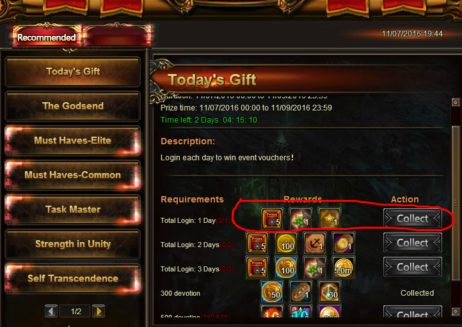Open the Self Transcendence event
The image size is (462, 327).
[72, 278]
